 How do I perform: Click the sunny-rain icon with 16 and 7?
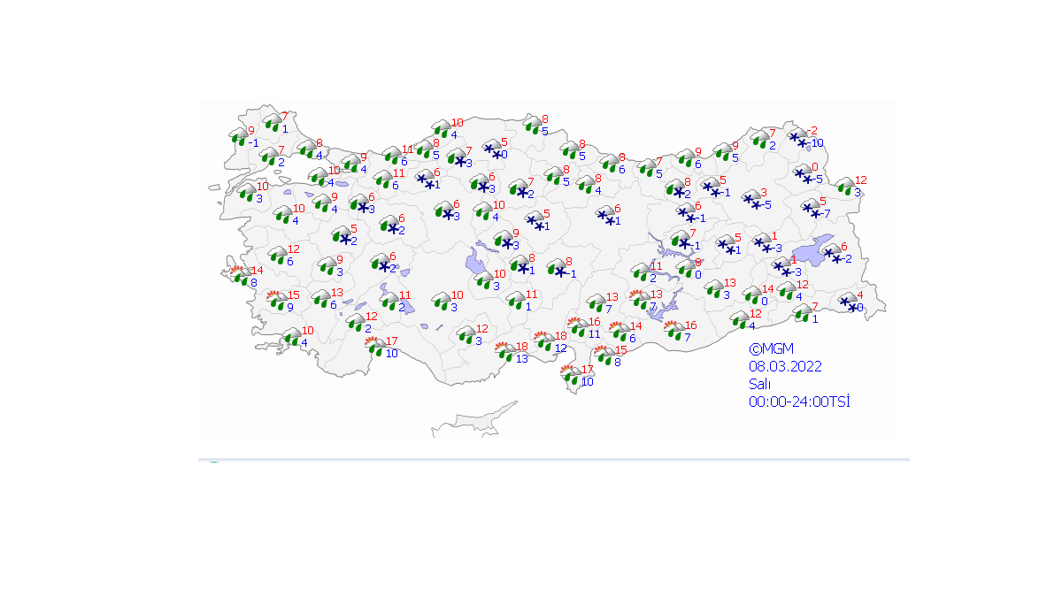coord(675,332)
